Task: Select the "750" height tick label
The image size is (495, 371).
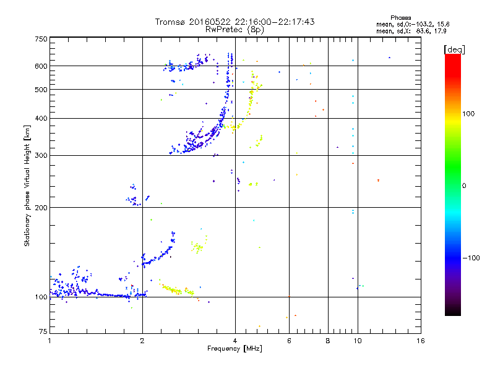Action: [41, 39]
